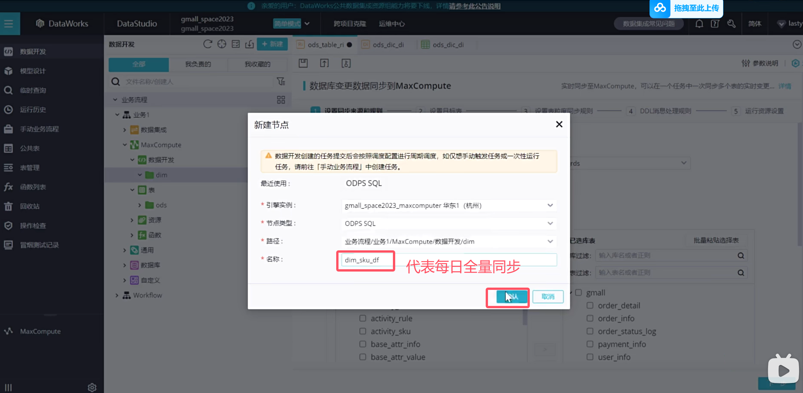
Task: Expand the Workflow tree node
Action: [117, 295]
